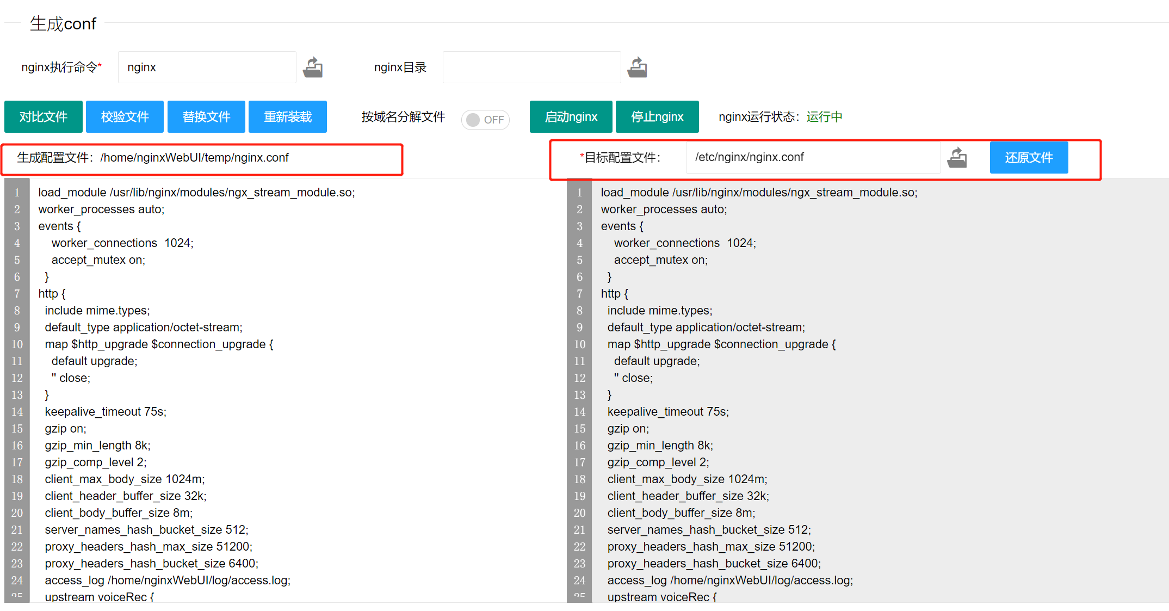
Task: Click 对比文件 button
Action: 44,117
